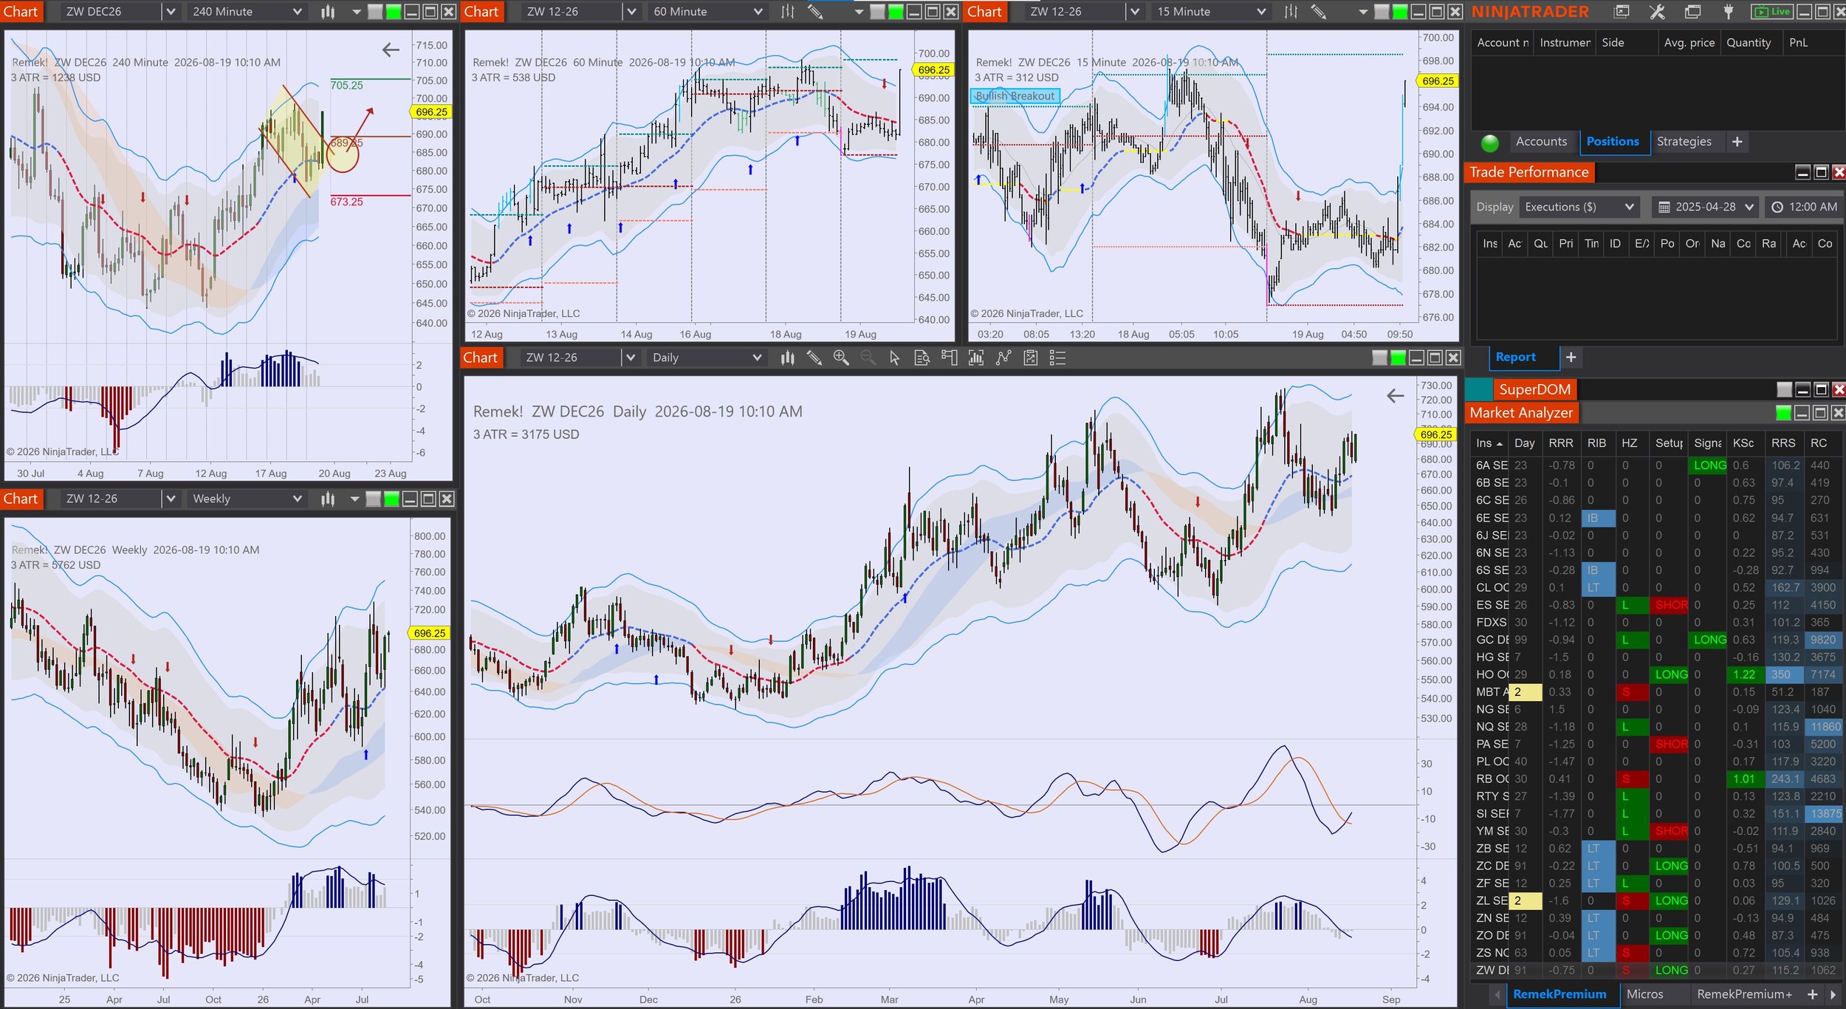Click price marker 696.25 on Daily chart axis

(1435, 435)
